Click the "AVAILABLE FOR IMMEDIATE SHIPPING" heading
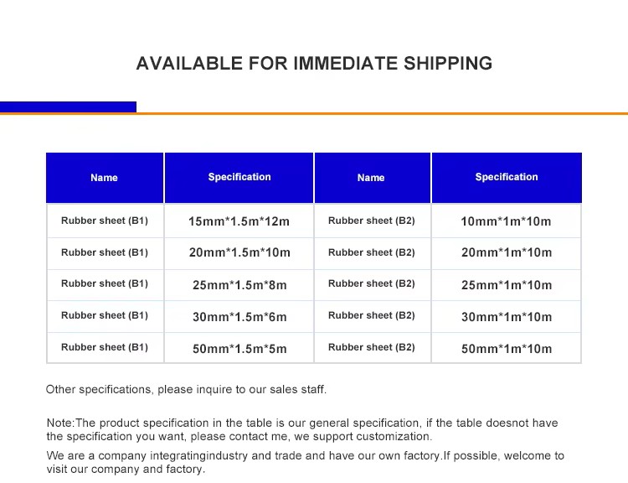Viewport: 628px width, 483px height. (x=314, y=64)
